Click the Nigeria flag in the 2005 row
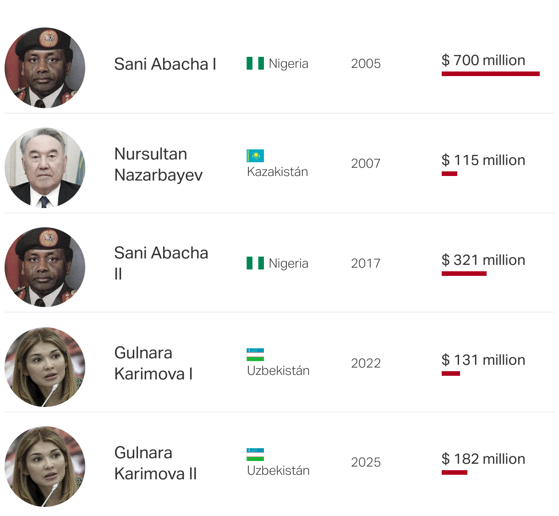 [255, 63]
